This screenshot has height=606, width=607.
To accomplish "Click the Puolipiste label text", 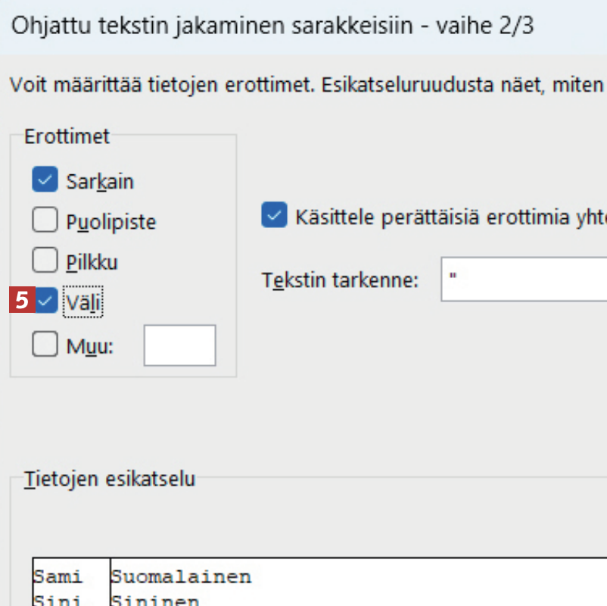I will point(111,222).
